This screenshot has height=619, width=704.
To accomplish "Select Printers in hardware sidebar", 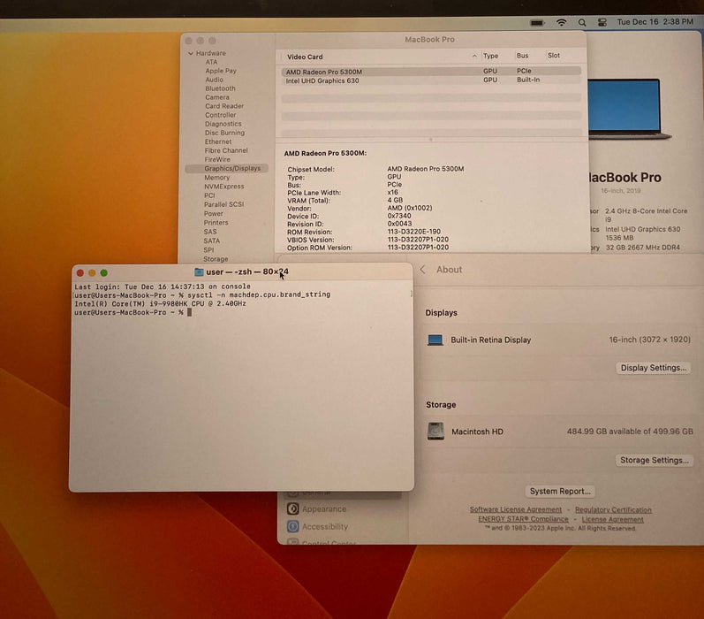I will click(x=216, y=223).
